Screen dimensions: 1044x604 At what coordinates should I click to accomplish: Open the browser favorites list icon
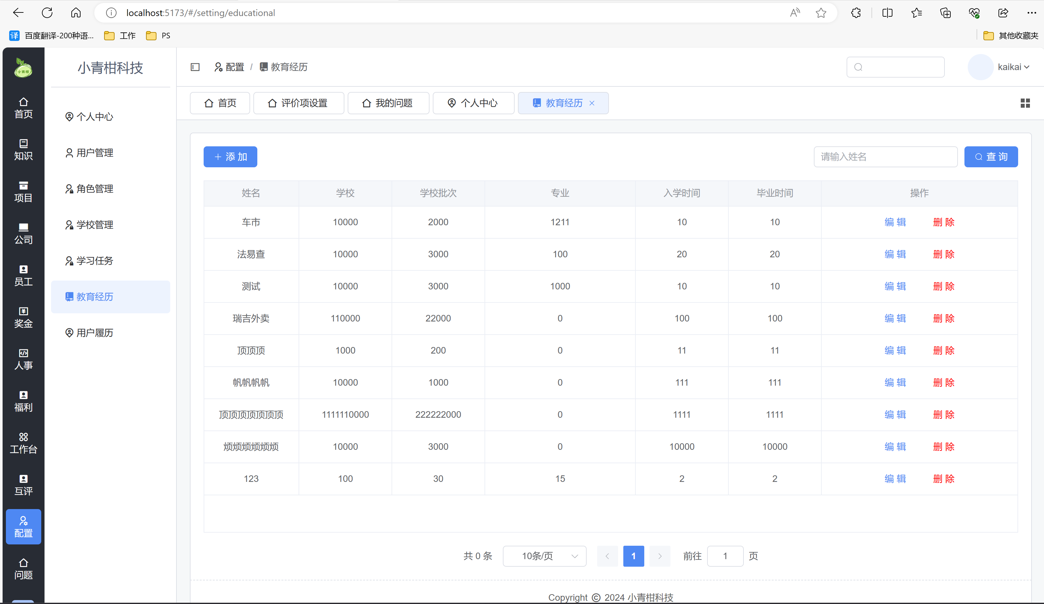pos(916,13)
